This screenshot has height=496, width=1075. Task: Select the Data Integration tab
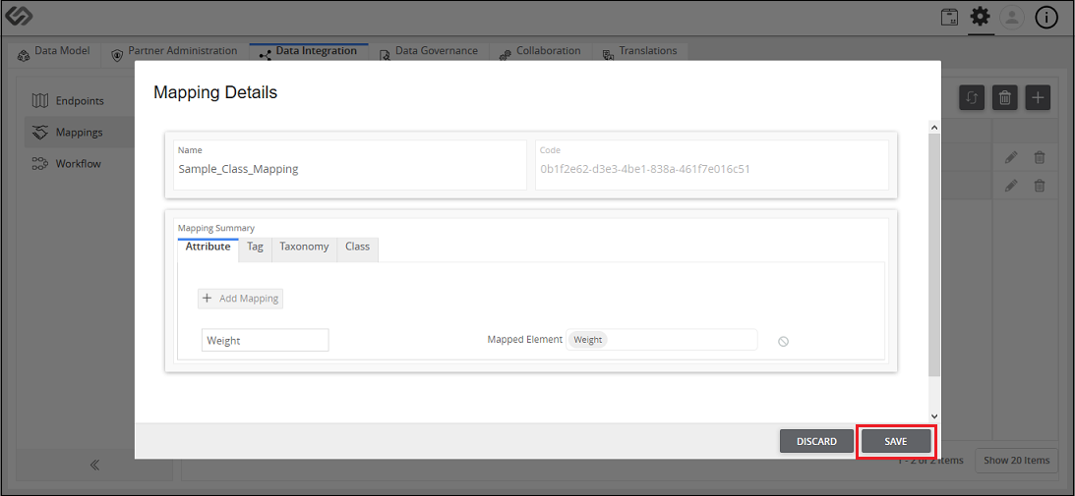(x=309, y=51)
